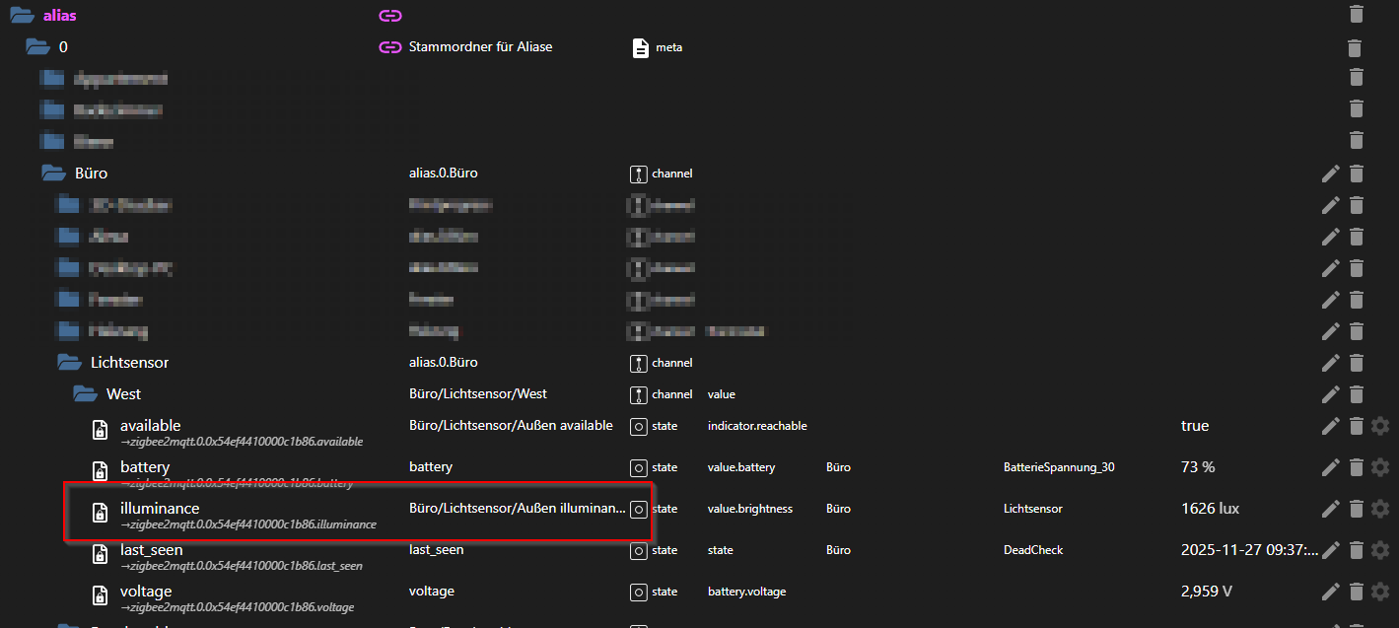Open settings gear for illuminance state
This screenshot has height=628, width=1399.
point(1380,509)
